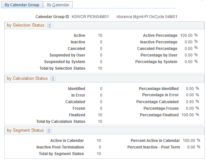Click the Active Percentage value 100.00
206x160 pixels.
point(186,35)
